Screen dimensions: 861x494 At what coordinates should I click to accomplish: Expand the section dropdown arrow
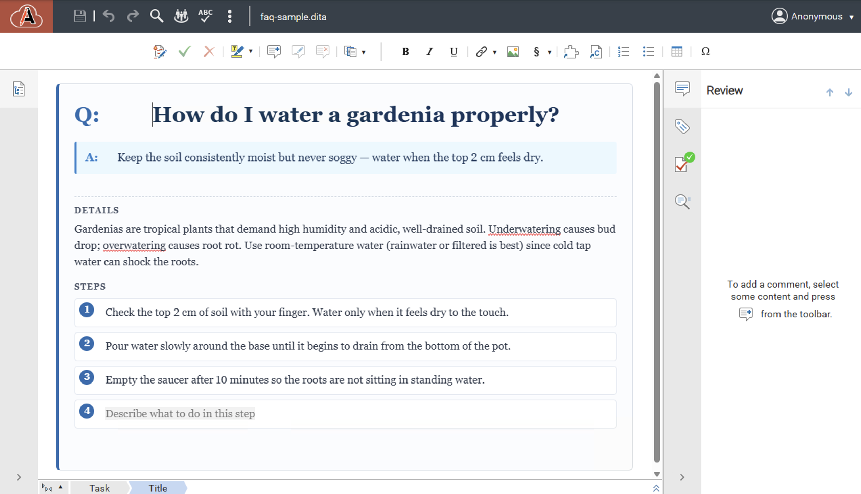coord(549,52)
